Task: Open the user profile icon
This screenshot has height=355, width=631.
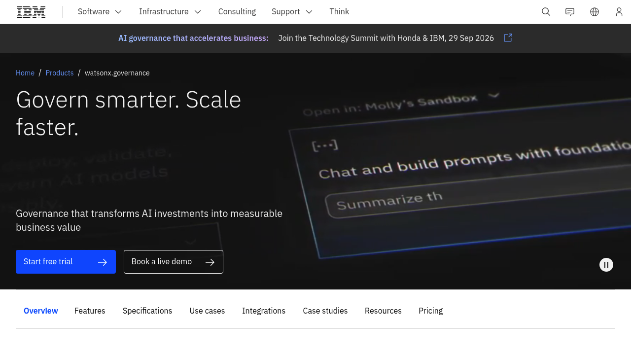Action: (x=619, y=12)
